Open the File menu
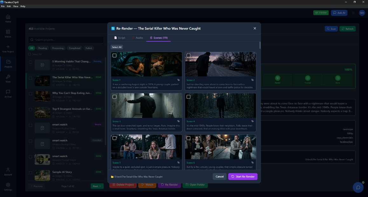 coord(3,6)
